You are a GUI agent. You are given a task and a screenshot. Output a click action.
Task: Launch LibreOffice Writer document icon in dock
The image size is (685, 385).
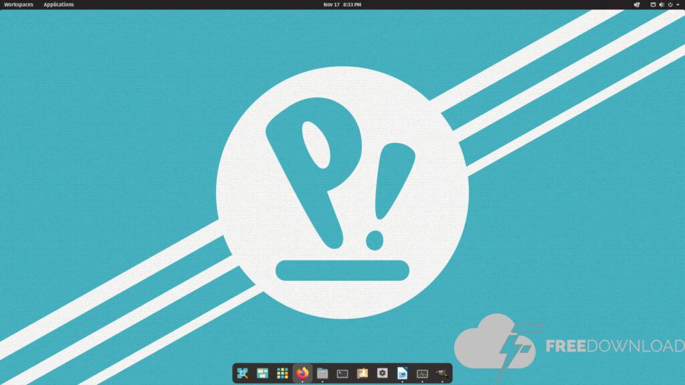402,373
